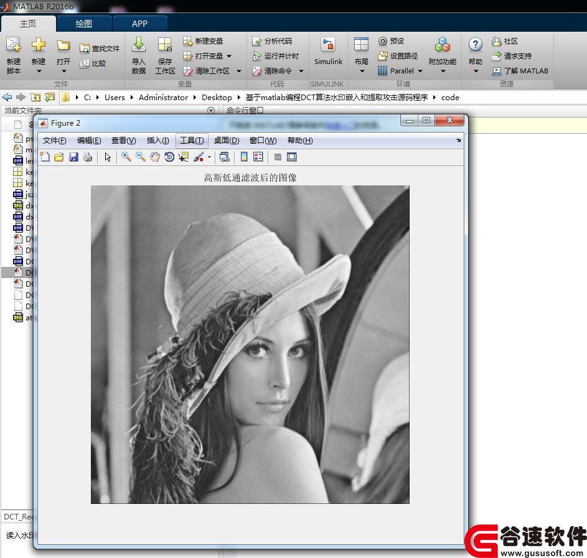Click the filtered Lena image in Figure 2

pos(250,345)
